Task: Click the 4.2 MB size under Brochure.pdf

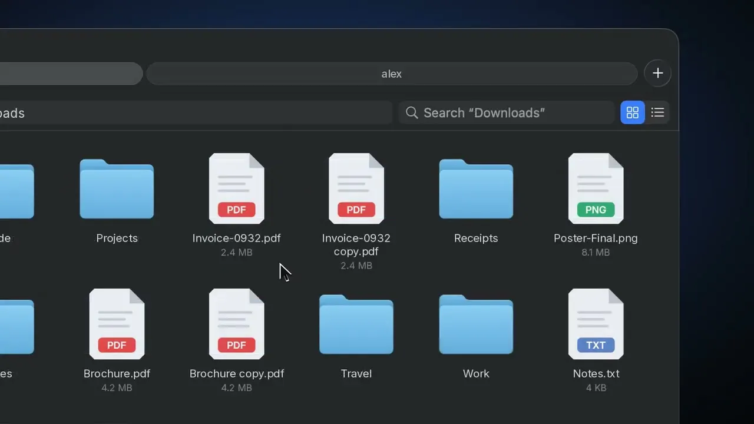Action: click(117, 387)
